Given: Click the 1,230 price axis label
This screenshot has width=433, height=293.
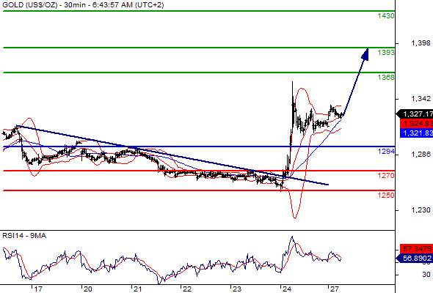Looking at the screenshot, I should 421,210.
